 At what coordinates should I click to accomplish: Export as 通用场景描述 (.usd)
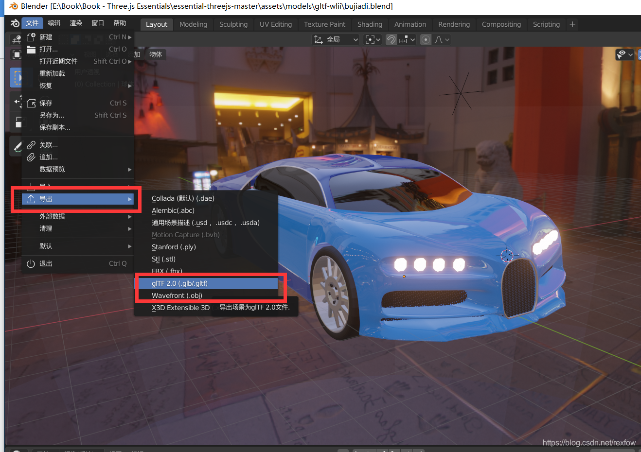[x=206, y=223]
